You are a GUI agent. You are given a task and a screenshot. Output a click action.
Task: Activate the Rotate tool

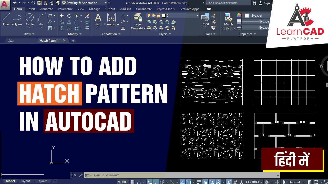pos(69,16)
